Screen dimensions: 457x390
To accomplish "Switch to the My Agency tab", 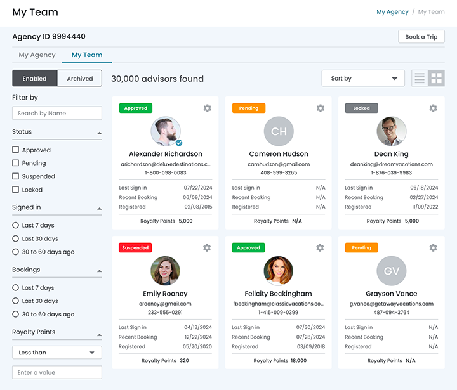I will [x=37, y=55].
